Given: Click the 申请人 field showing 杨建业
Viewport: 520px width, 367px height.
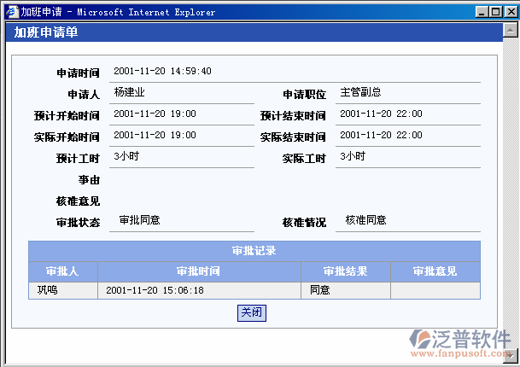Looking at the screenshot, I should (130, 92).
